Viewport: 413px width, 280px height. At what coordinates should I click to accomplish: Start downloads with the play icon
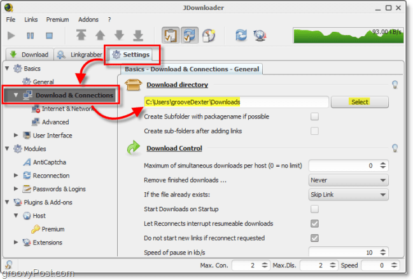click(x=11, y=35)
